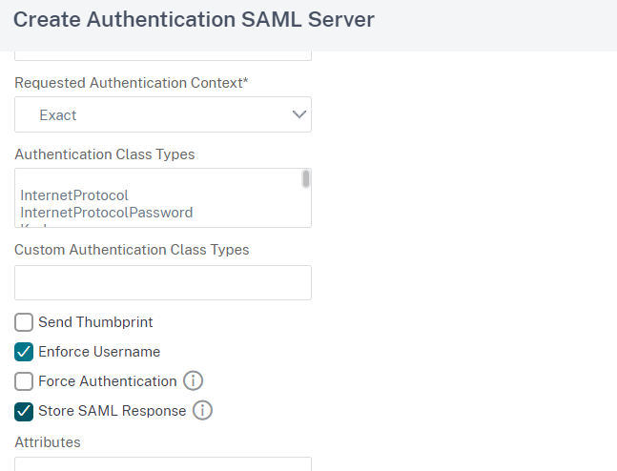Choose InternetProtocolPassword from Authentication Class Types
This screenshot has height=471, width=617.
pyautogui.click(x=106, y=212)
